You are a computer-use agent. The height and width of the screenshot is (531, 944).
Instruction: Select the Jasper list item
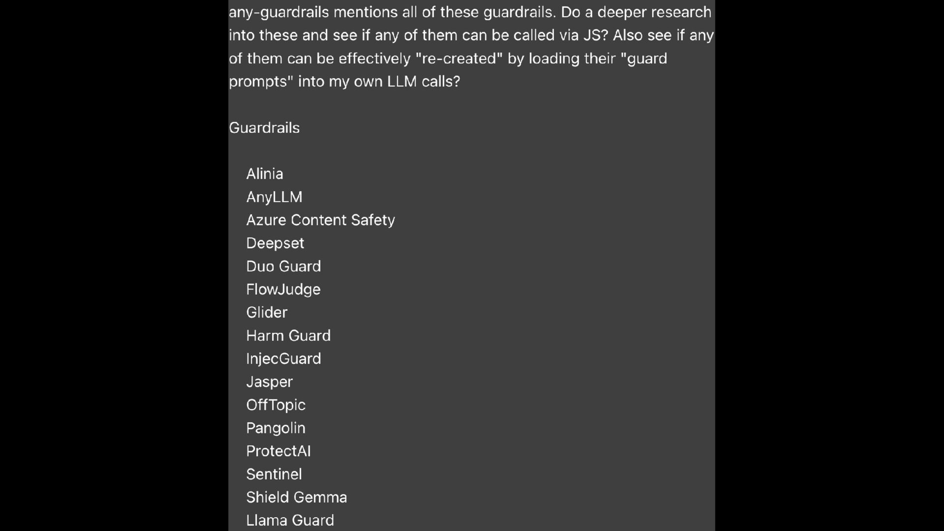pos(269,382)
